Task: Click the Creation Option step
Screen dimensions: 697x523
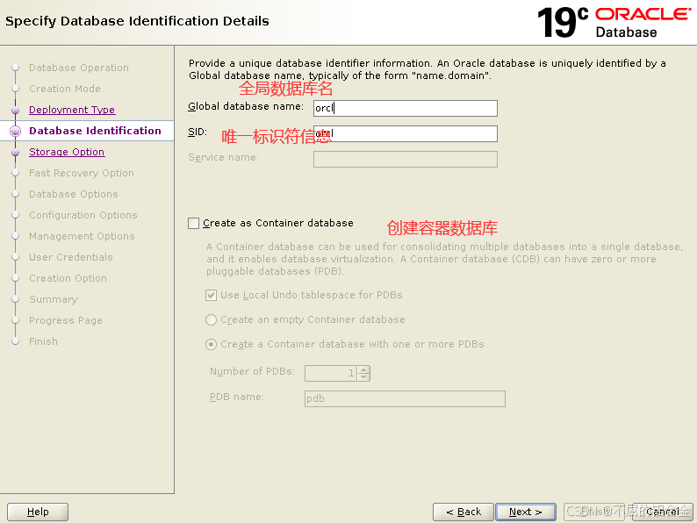Action: coord(68,278)
